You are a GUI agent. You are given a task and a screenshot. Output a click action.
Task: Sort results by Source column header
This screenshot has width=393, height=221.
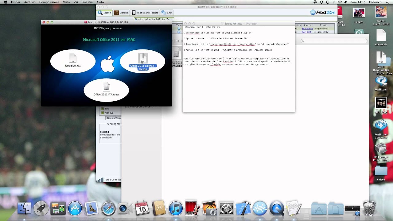pyautogui.click(x=307, y=25)
